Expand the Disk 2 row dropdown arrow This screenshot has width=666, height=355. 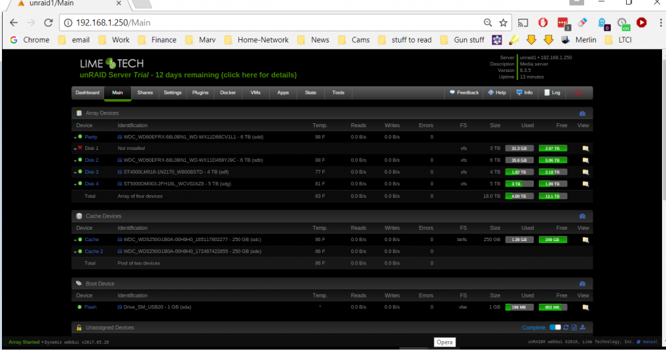click(x=75, y=161)
